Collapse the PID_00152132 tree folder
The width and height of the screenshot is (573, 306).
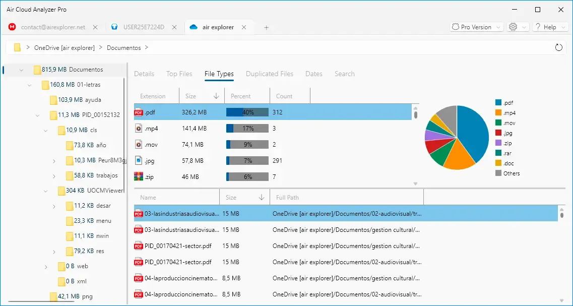(38, 115)
